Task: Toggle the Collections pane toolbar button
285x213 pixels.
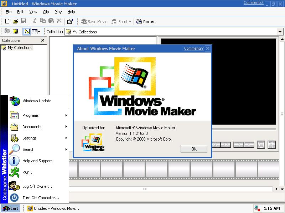Action: coord(27,32)
